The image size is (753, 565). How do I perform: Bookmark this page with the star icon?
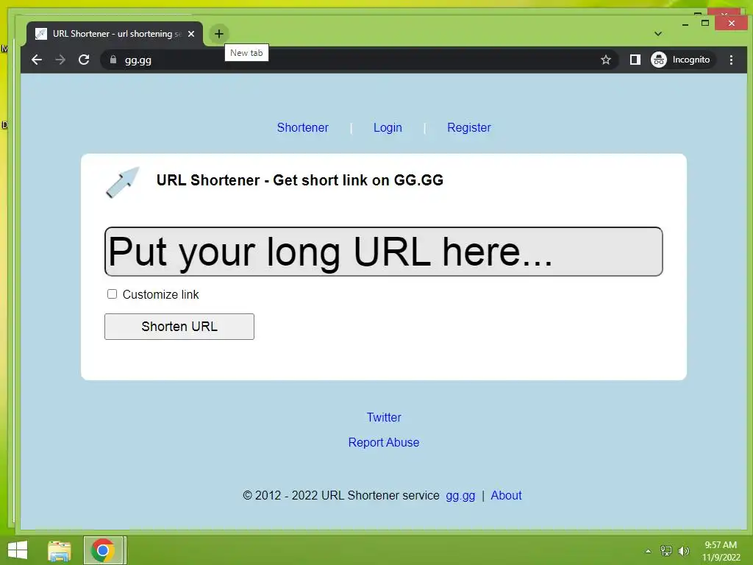[606, 60]
